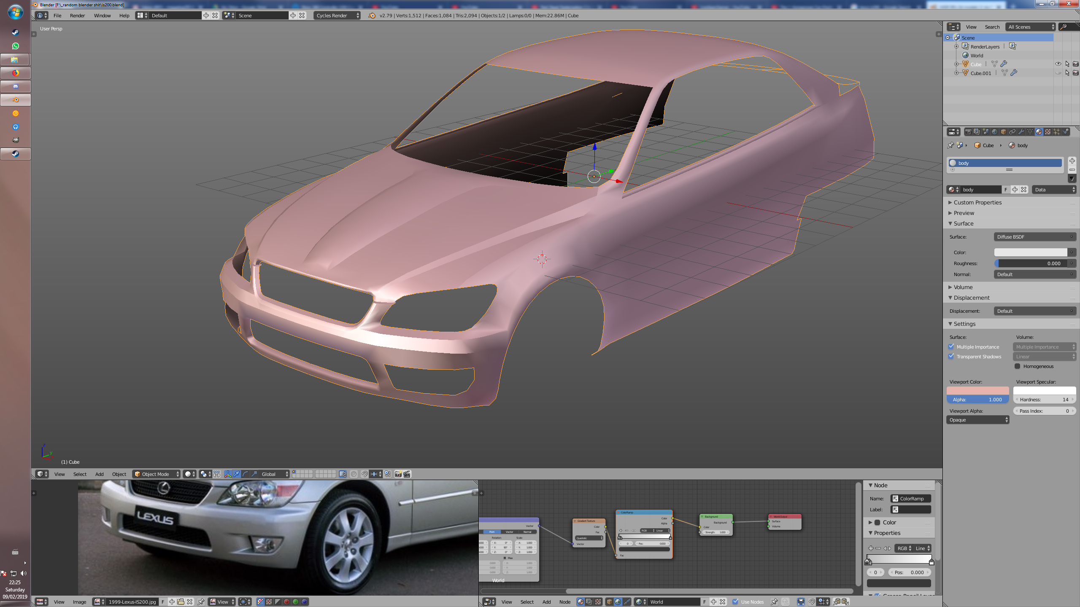Select Cube.001 in the outliner
Image resolution: width=1080 pixels, height=607 pixels.
coord(980,73)
